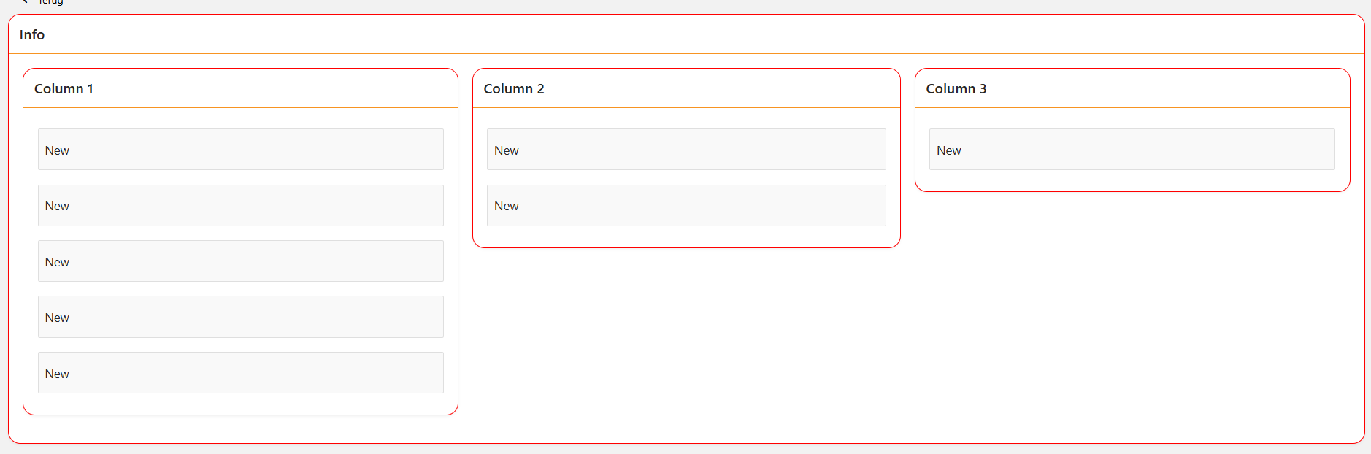Click the bottom New field in Column 2
Screen dimensions: 1371x454
click(686, 206)
